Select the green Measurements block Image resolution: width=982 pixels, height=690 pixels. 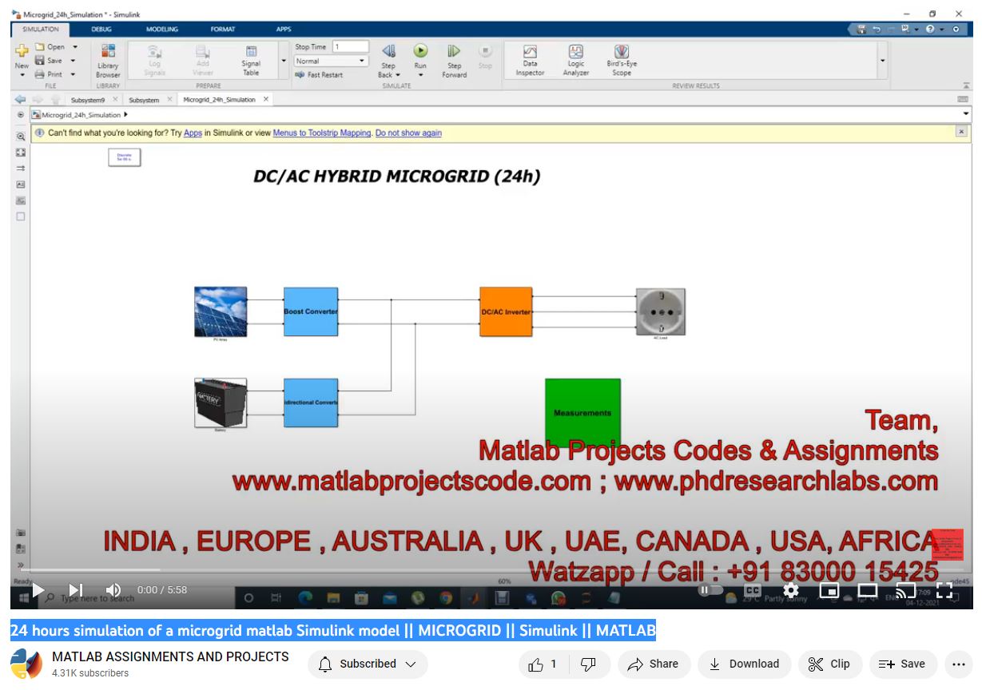click(x=582, y=413)
